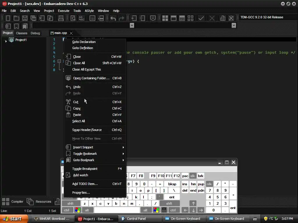Close the main.cpp editor tab

71,33
